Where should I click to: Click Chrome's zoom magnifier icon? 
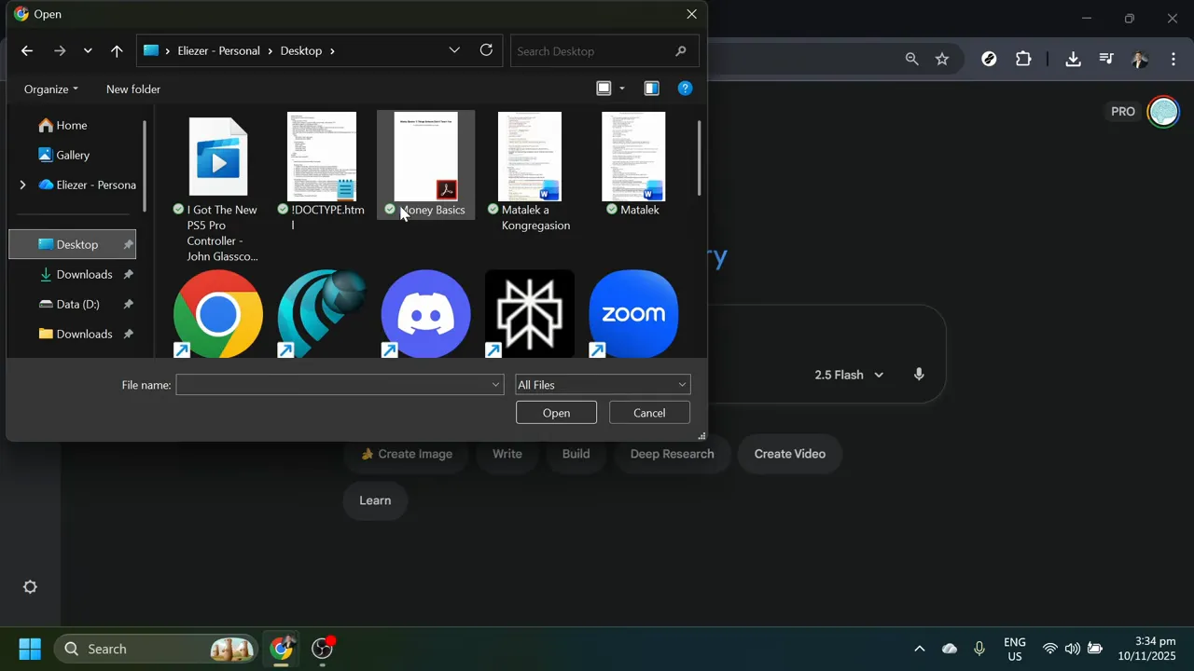coord(912,59)
